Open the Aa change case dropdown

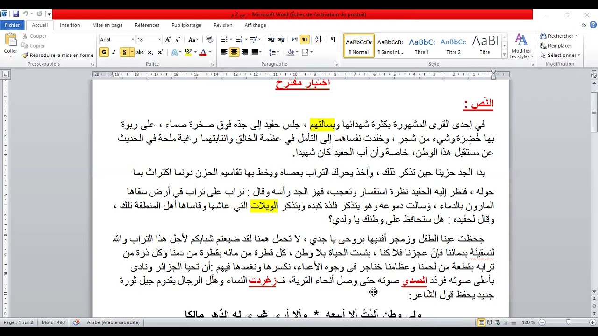192,40
